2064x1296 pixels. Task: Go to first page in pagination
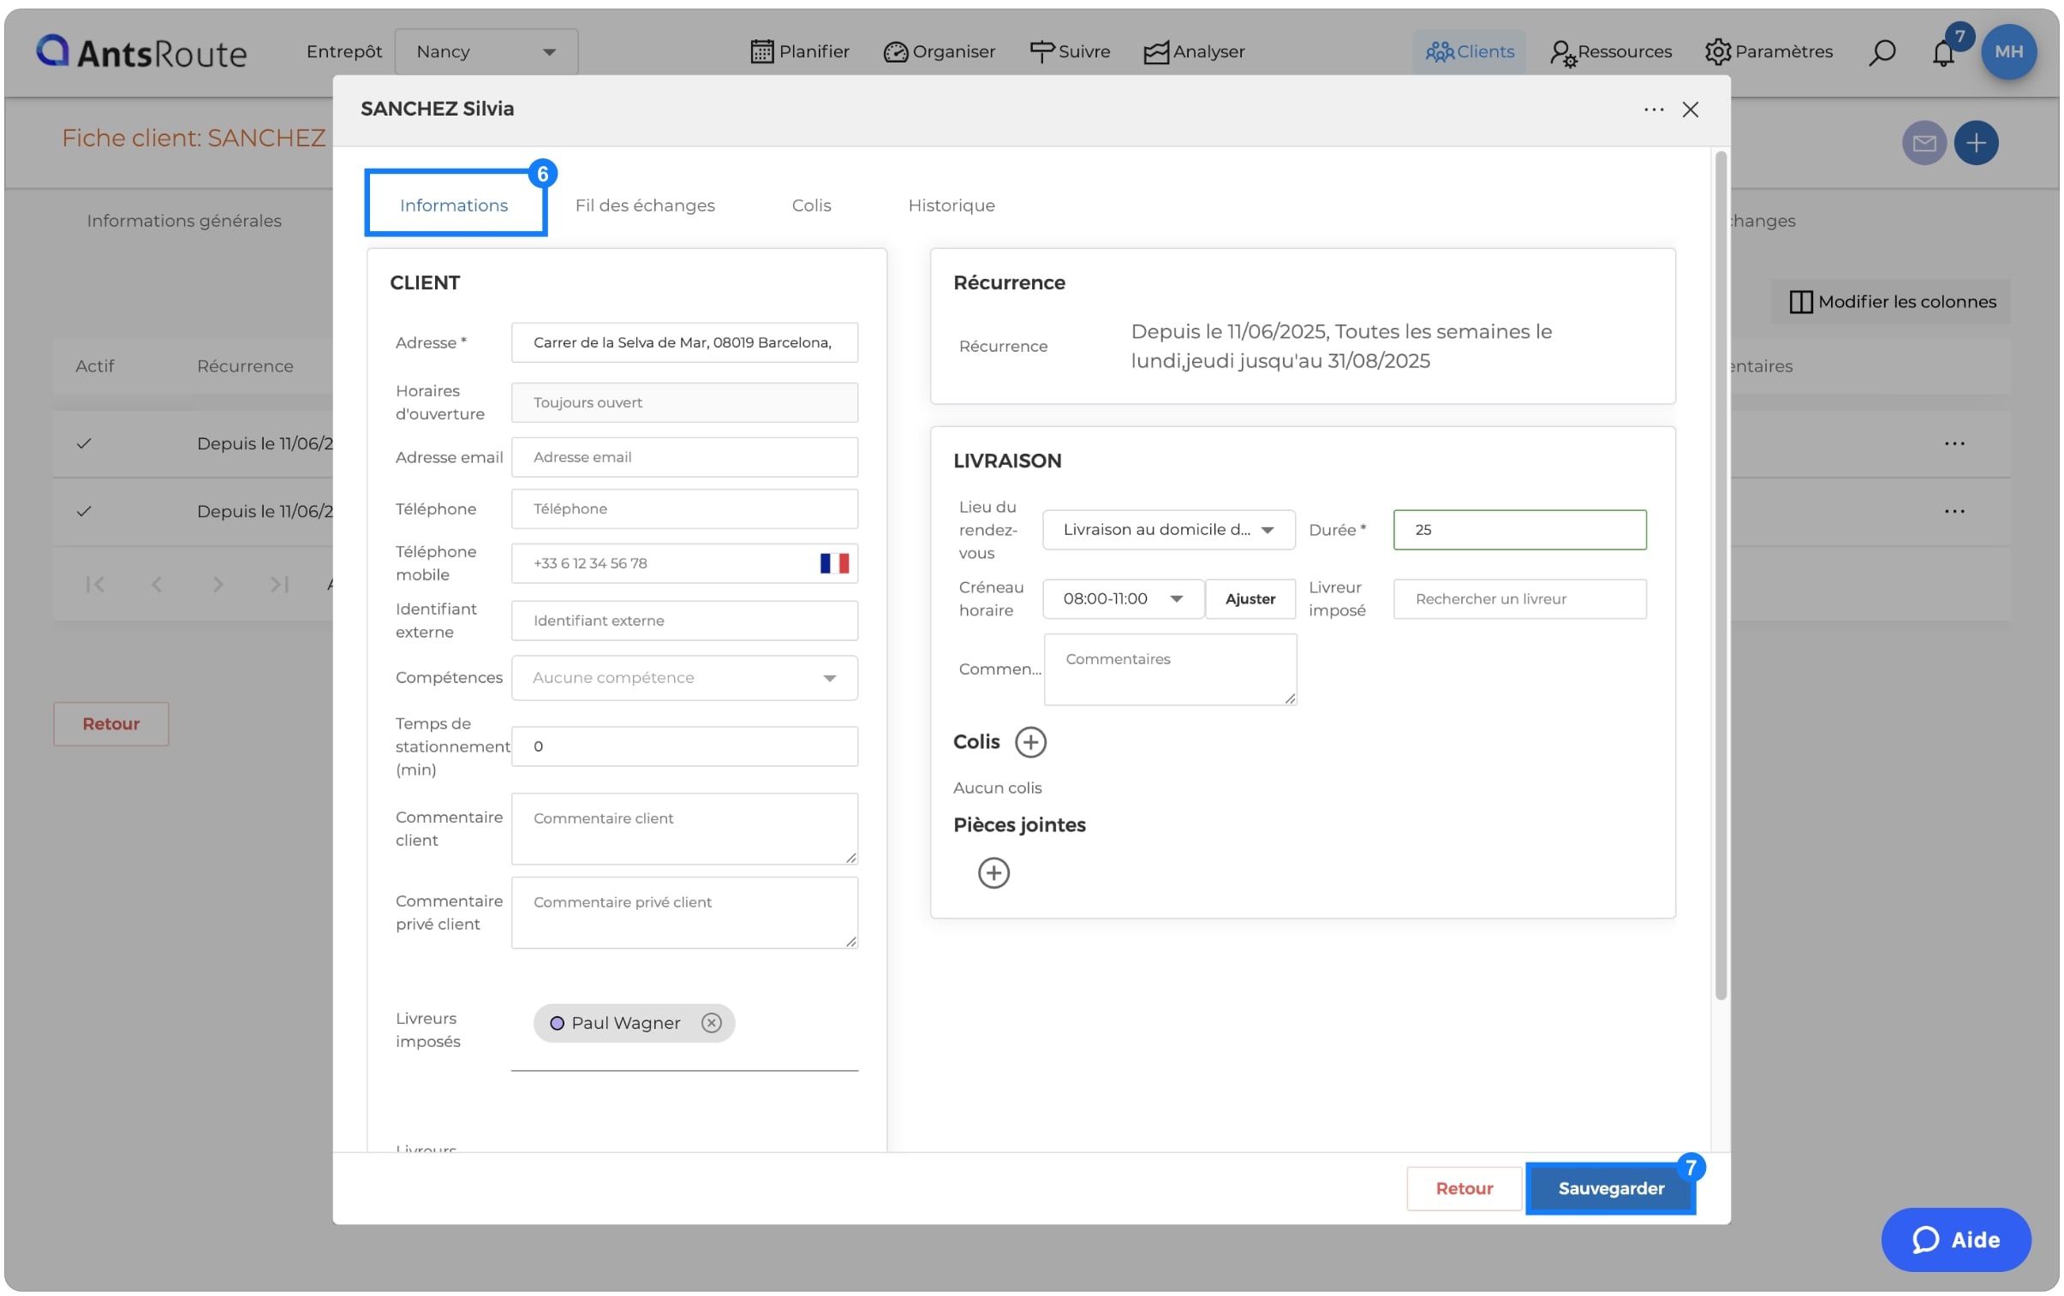click(x=94, y=584)
